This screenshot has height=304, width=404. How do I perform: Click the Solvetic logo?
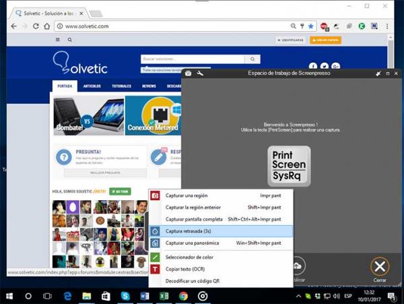tap(80, 63)
